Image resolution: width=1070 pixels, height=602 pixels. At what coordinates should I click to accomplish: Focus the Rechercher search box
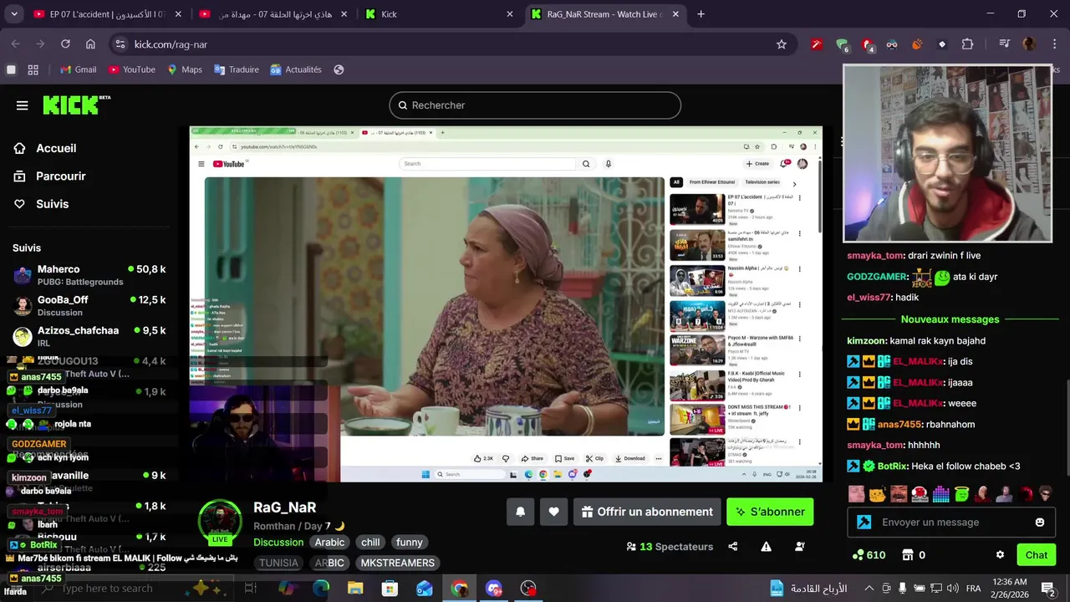click(535, 105)
